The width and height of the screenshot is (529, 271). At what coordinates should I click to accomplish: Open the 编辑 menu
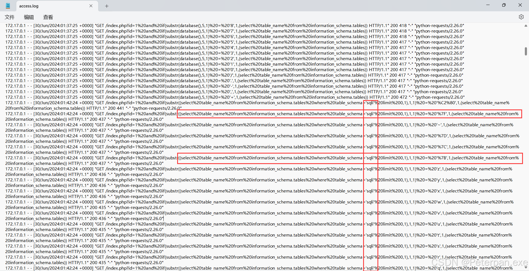29,17
